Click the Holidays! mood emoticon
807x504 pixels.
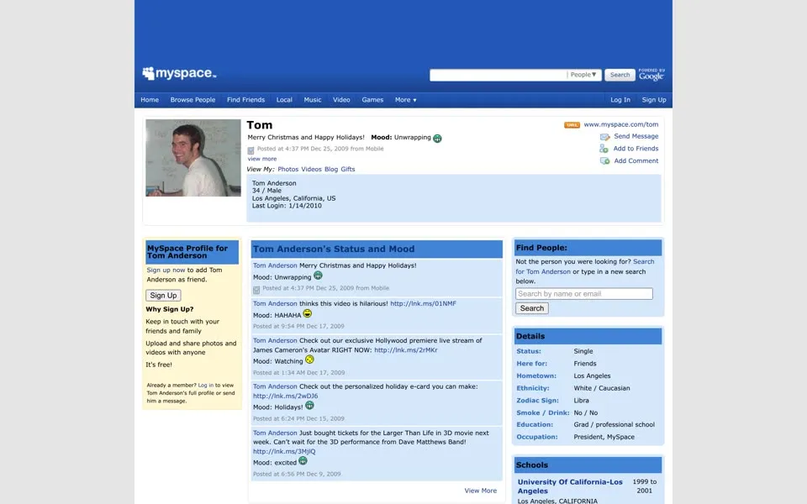tap(309, 405)
